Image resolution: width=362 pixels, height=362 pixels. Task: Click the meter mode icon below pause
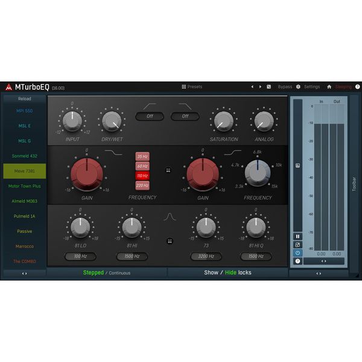[297, 245]
